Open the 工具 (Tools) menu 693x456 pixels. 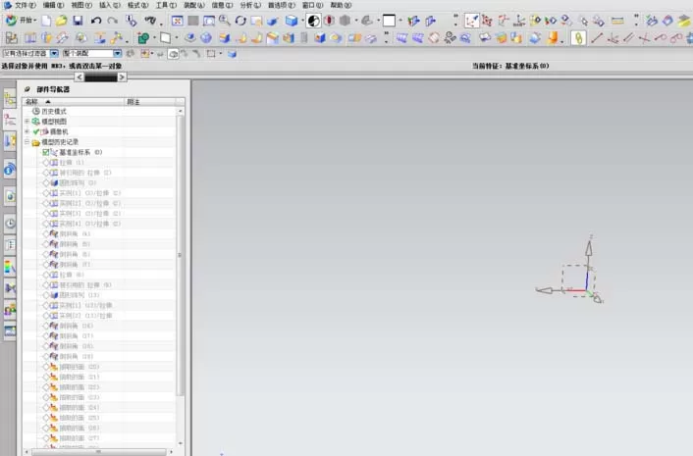click(166, 5)
